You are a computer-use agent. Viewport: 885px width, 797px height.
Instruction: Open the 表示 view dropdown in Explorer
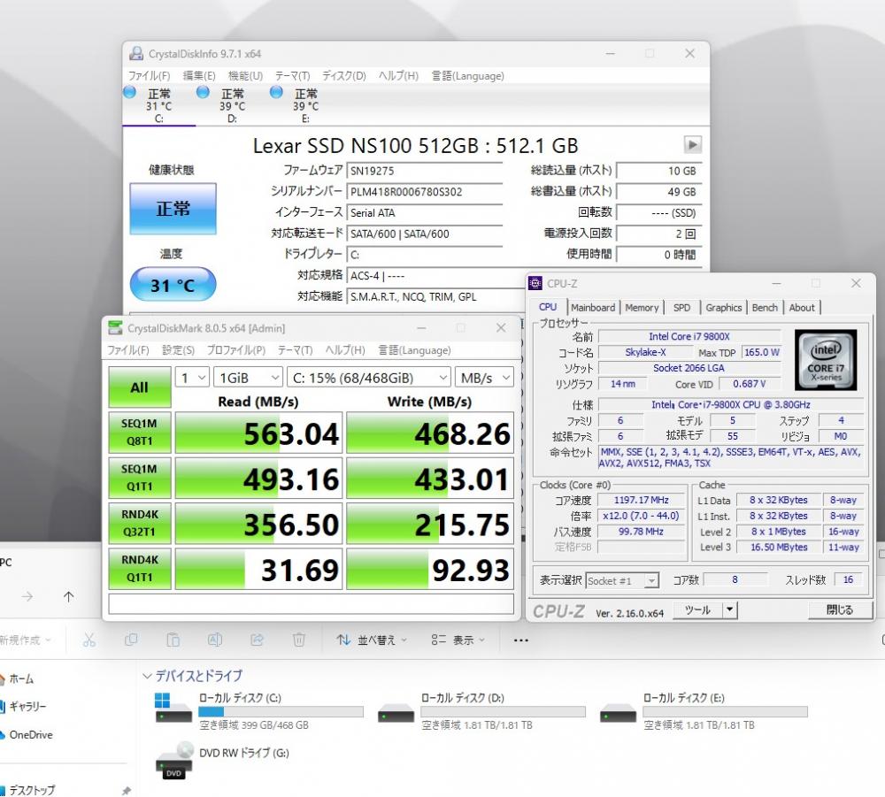point(458,640)
